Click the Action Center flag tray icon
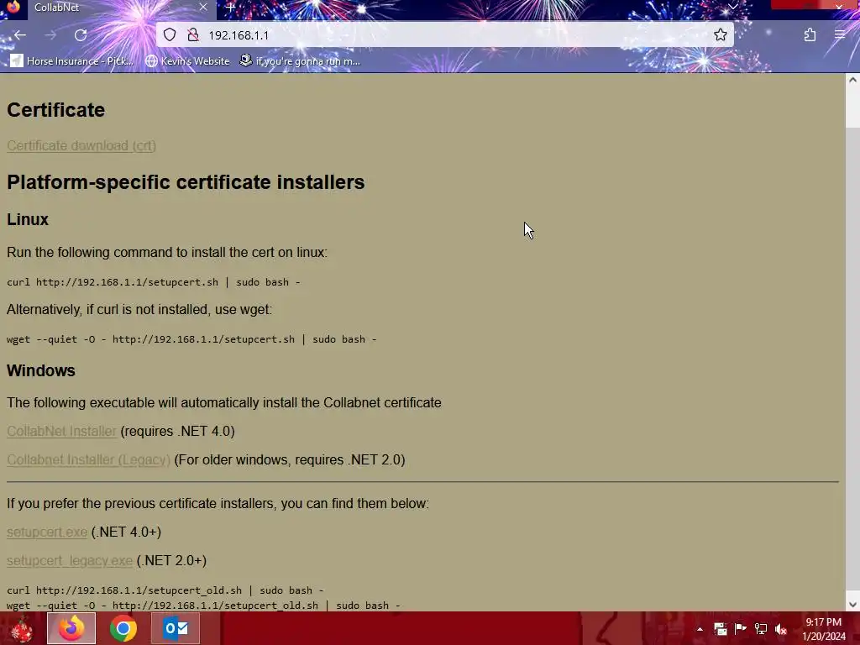Image resolution: width=860 pixels, height=645 pixels. 740,629
